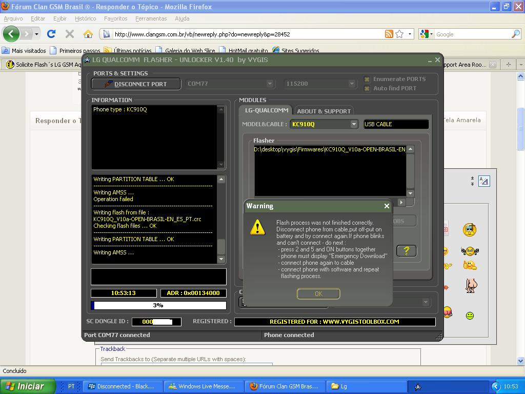
Task: Click the DISCONNECT PORT button
Action: [136, 84]
